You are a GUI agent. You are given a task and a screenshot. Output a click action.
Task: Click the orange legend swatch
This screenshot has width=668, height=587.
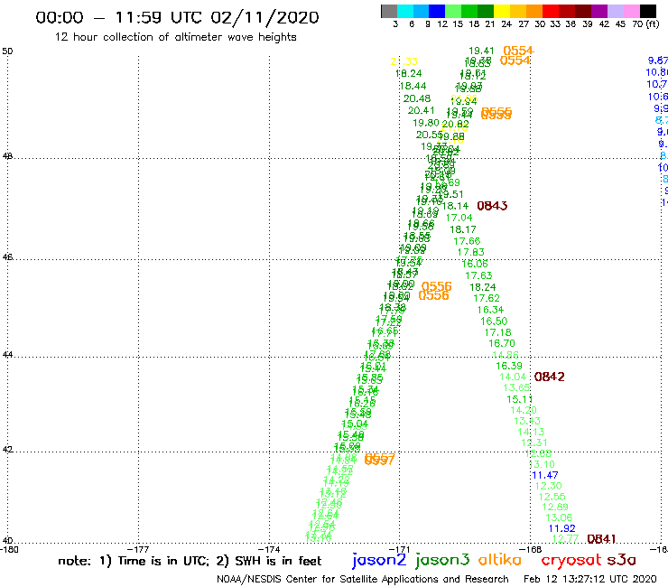coord(534,11)
